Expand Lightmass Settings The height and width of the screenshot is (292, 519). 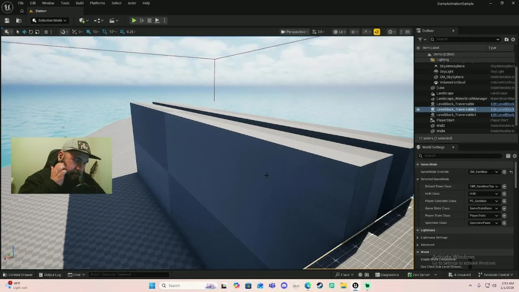click(418, 238)
